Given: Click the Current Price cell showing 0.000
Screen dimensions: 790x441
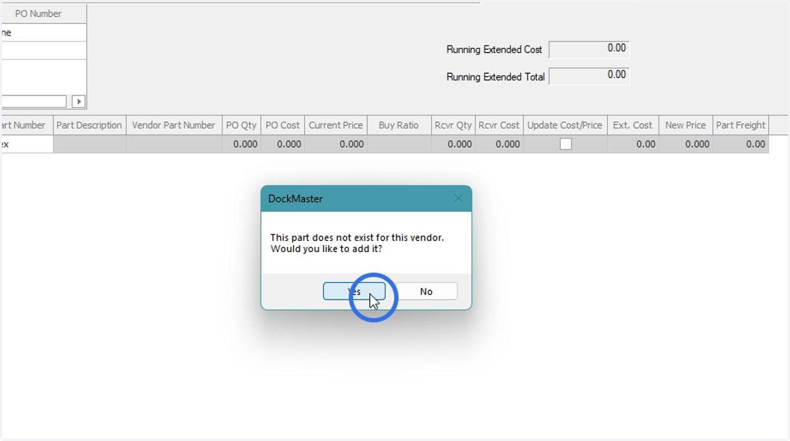Looking at the screenshot, I should tap(336, 144).
